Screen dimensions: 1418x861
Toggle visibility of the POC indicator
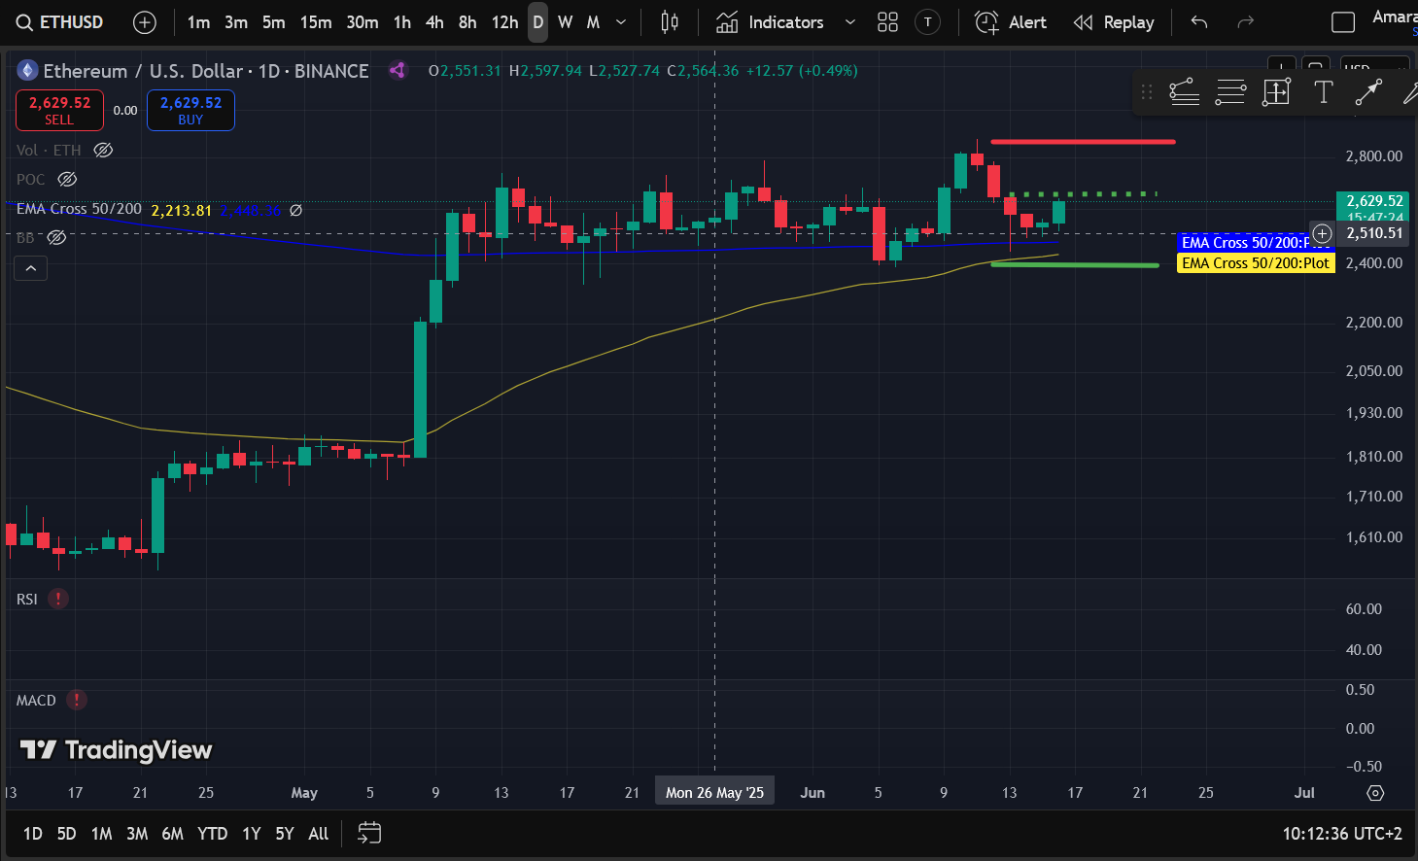click(67, 179)
